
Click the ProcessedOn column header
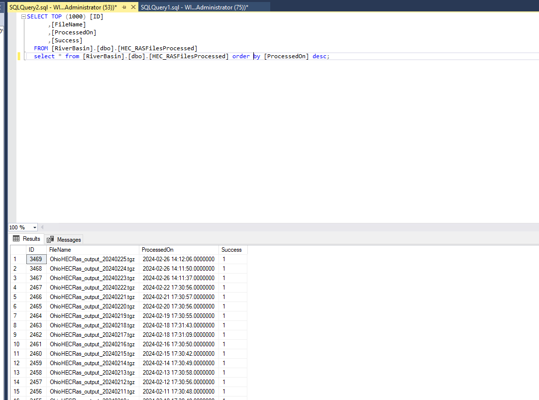[x=179, y=250]
